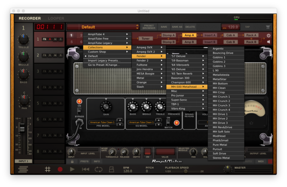The height and width of the screenshot is (187, 287).
Task: Toggle the MATCH on switch
Action: 168,123
